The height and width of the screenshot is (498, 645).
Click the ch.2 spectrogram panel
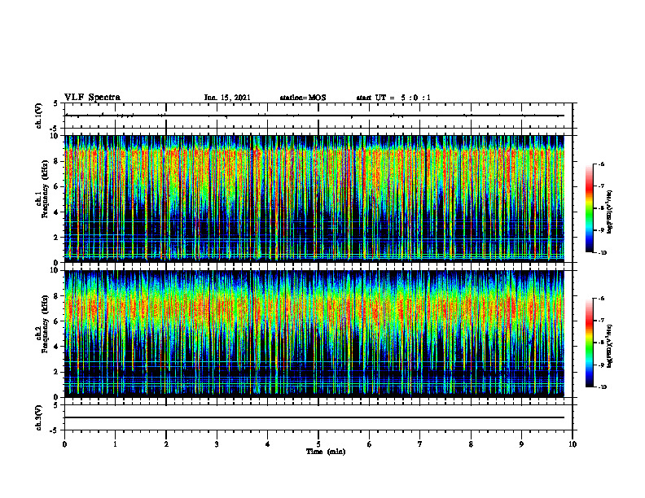point(314,333)
